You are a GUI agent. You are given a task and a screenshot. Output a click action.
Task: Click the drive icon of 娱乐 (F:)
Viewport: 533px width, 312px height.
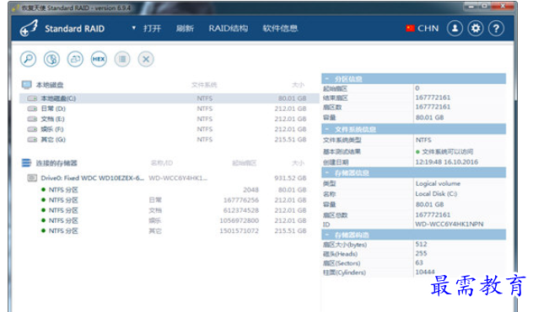click(x=32, y=130)
